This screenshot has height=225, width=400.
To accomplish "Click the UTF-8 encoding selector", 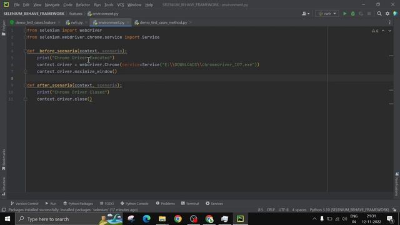I will pos(283,210).
